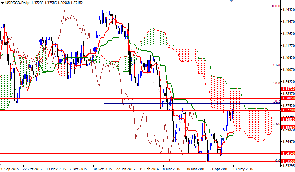This screenshot has height=172, width=295.
Task: Click the 8 Mar 2016 date label
Action: (172, 169)
